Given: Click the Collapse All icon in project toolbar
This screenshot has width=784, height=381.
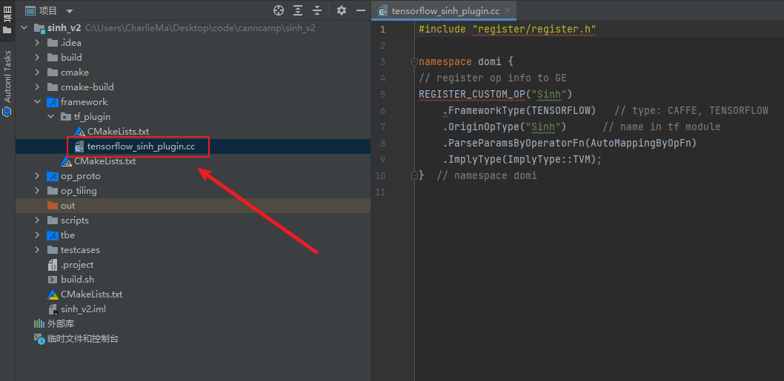Looking at the screenshot, I should (x=317, y=10).
